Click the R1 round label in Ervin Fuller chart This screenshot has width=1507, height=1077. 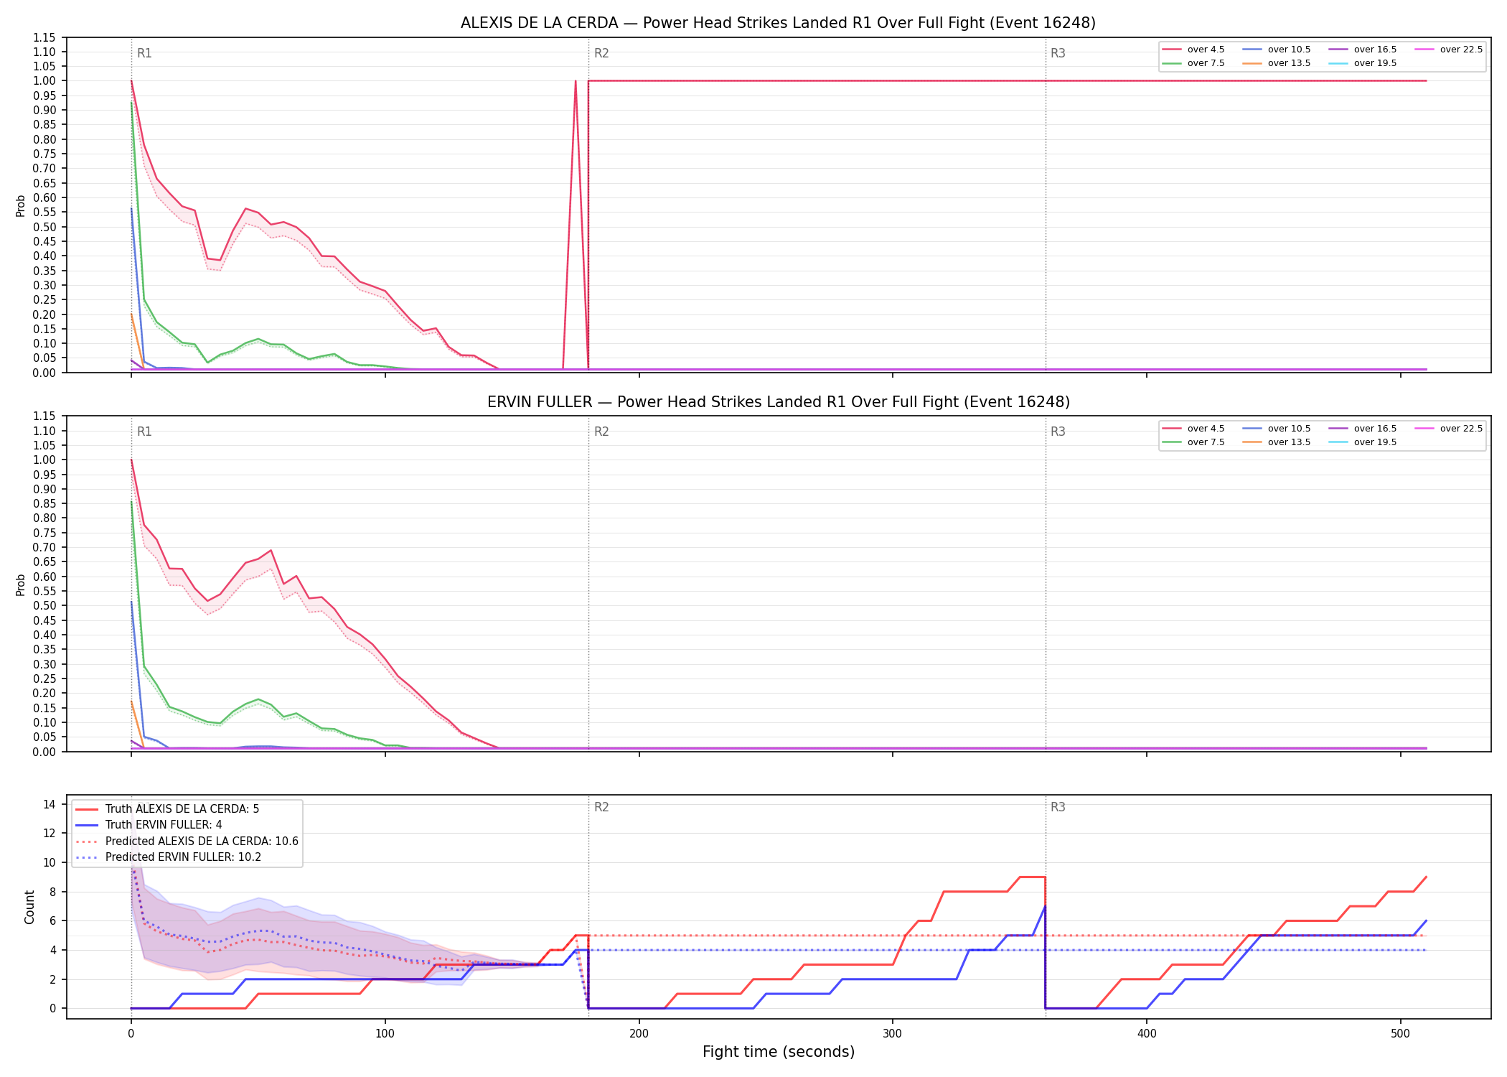(144, 432)
